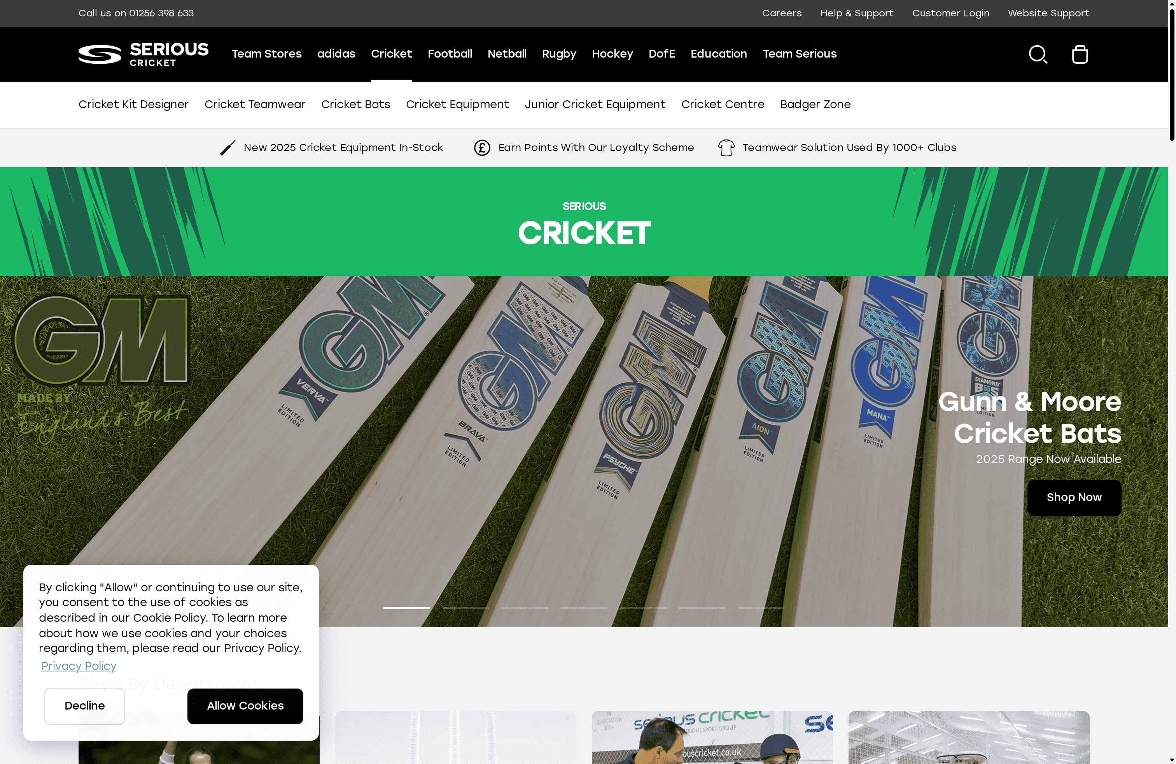Click the pound coin loyalty scheme icon
The image size is (1176, 764).
[x=482, y=147]
